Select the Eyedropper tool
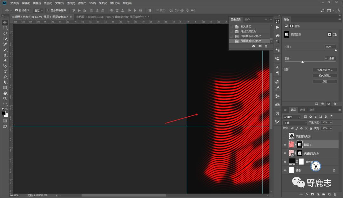The width and height of the screenshot is (343, 198). [x=5, y=44]
